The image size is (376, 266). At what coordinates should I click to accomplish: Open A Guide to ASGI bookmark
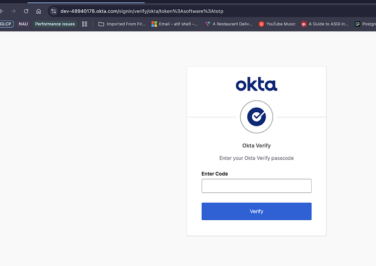(x=325, y=24)
